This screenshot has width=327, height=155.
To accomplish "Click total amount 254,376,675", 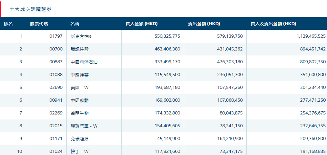I will (313, 113).
